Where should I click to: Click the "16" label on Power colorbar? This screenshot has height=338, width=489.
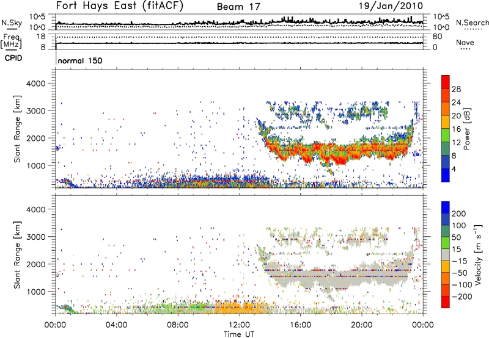point(456,129)
